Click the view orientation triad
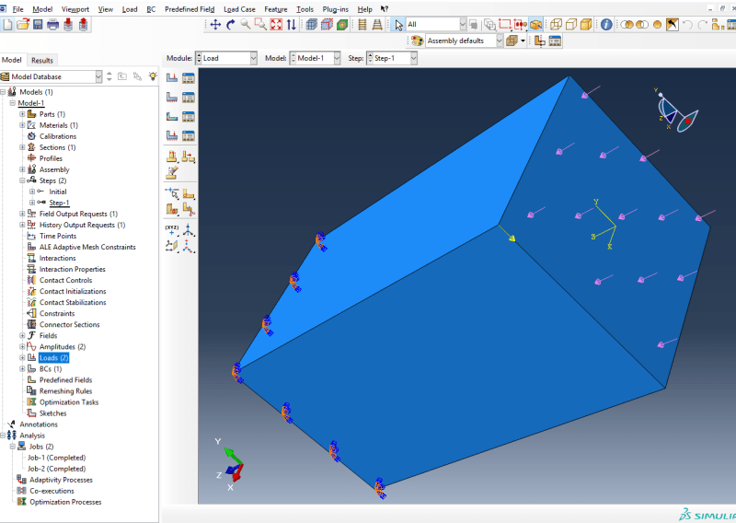This screenshot has width=736, height=523. pos(232,466)
